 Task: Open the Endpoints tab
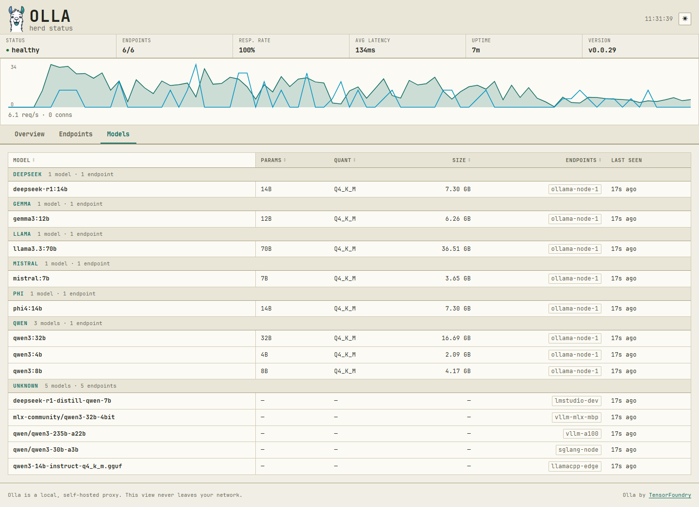click(76, 134)
